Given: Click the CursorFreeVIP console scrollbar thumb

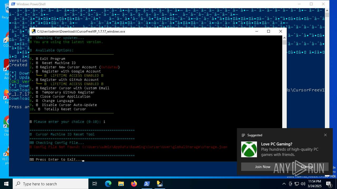Looking at the screenshot, I should 284,43.
